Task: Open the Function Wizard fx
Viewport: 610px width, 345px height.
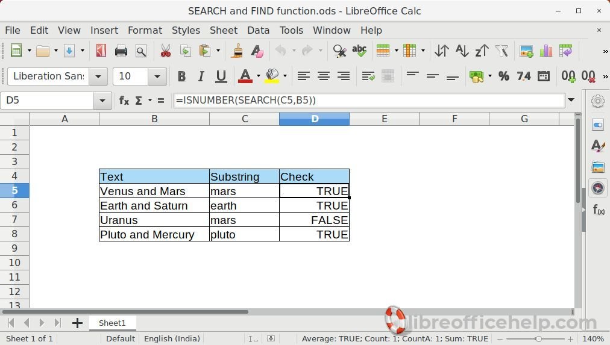Action: click(x=124, y=101)
